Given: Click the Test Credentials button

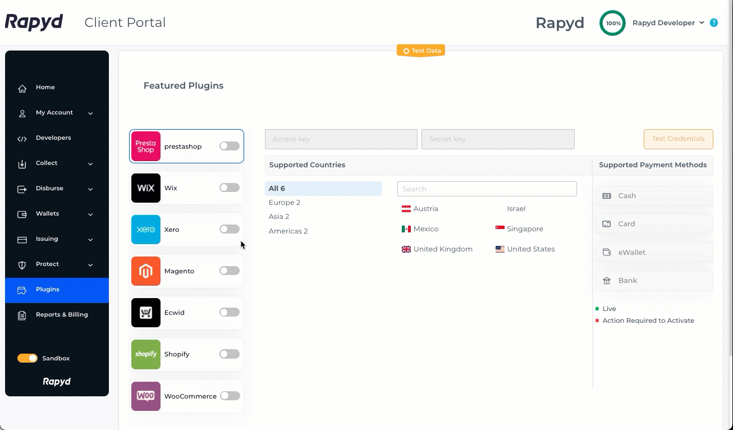Looking at the screenshot, I should (678, 139).
